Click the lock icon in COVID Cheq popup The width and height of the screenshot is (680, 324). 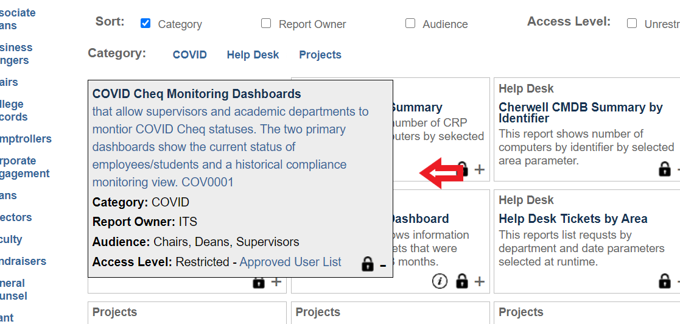pyautogui.click(x=367, y=264)
